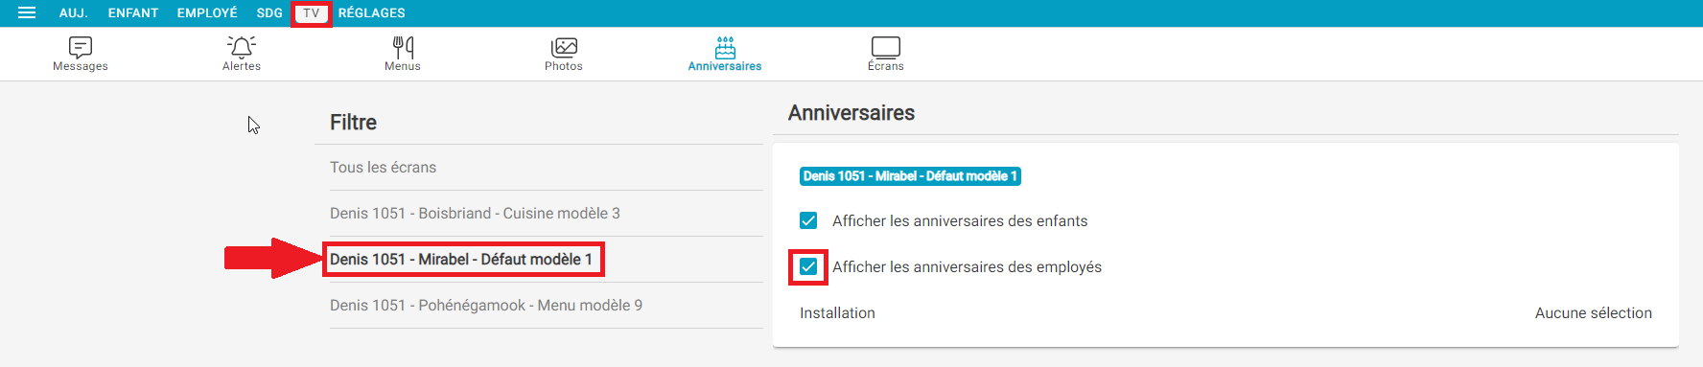
Task: Uncheck Afficher les anniversaires des enfants
Action: (x=808, y=220)
